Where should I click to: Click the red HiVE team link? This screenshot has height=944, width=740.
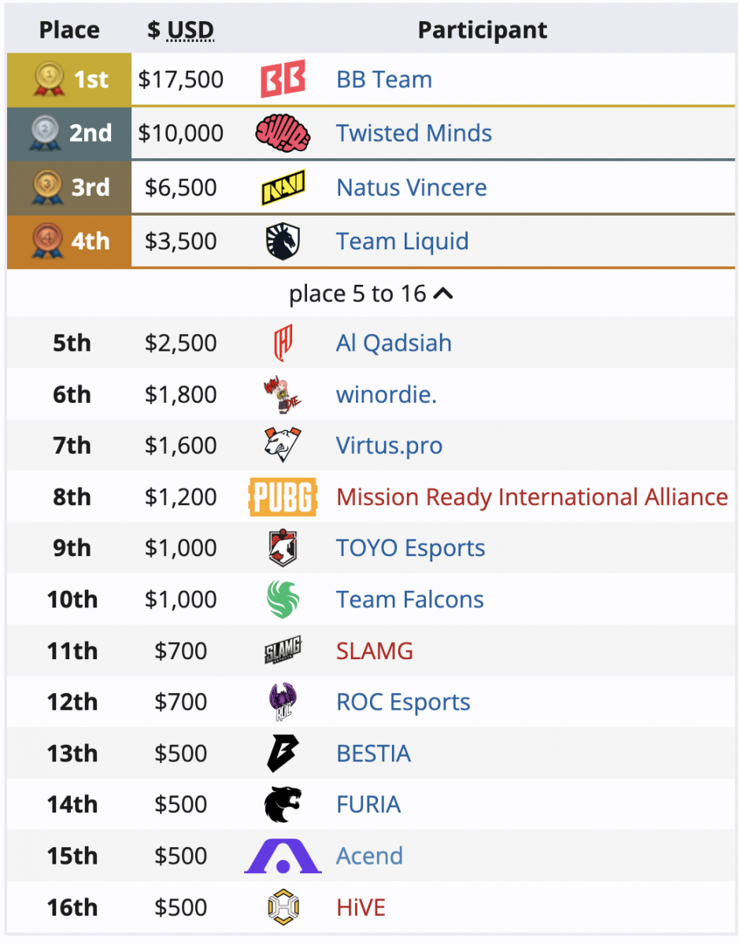(x=361, y=907)
